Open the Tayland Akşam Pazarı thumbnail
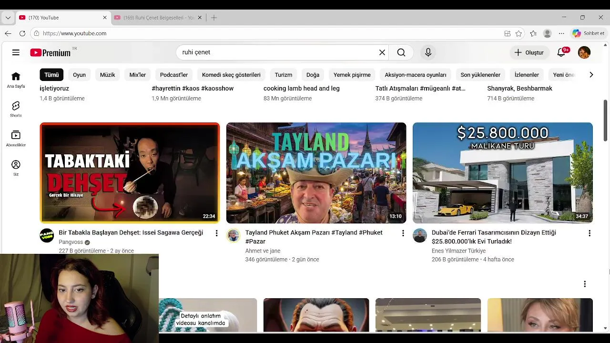Image resolution: width=610 pixels, height=343 pixels. 316,173
